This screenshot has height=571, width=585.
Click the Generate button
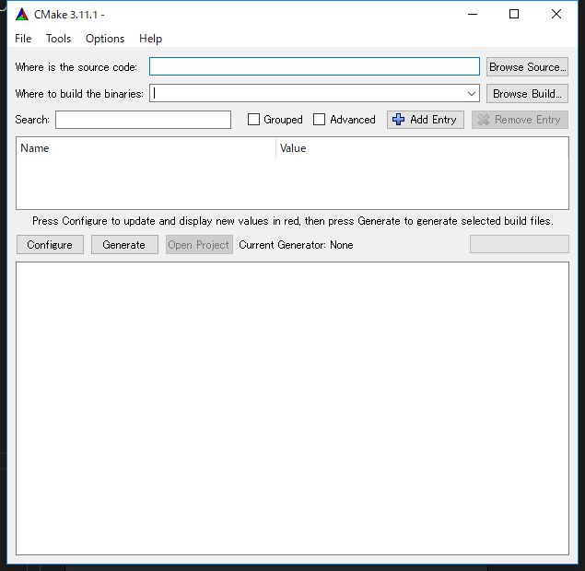point(124,245)
